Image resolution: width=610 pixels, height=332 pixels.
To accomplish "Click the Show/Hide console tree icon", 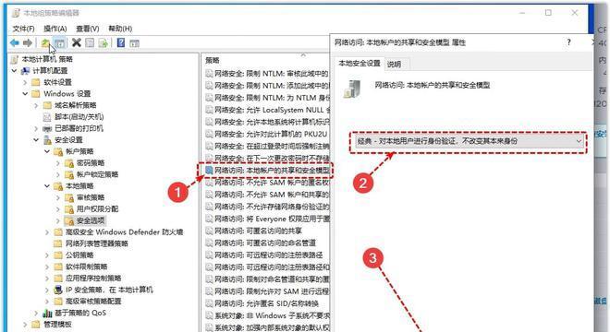I will pos(59,42).
